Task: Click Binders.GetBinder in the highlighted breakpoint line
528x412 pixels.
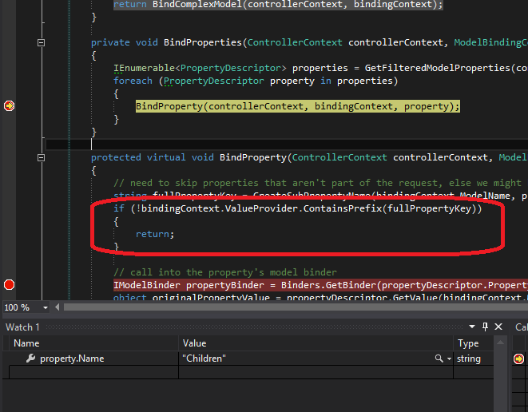Action: coord(328,285)
